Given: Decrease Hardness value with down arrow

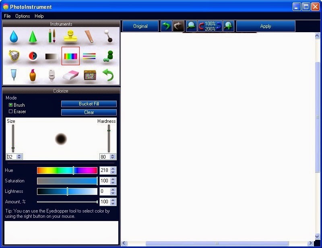Looking at the screenshot, I should point(112,158).
